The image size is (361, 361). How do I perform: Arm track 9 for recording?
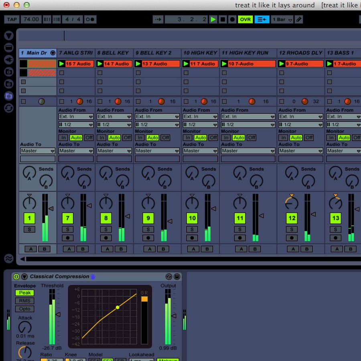pos(148,238)
